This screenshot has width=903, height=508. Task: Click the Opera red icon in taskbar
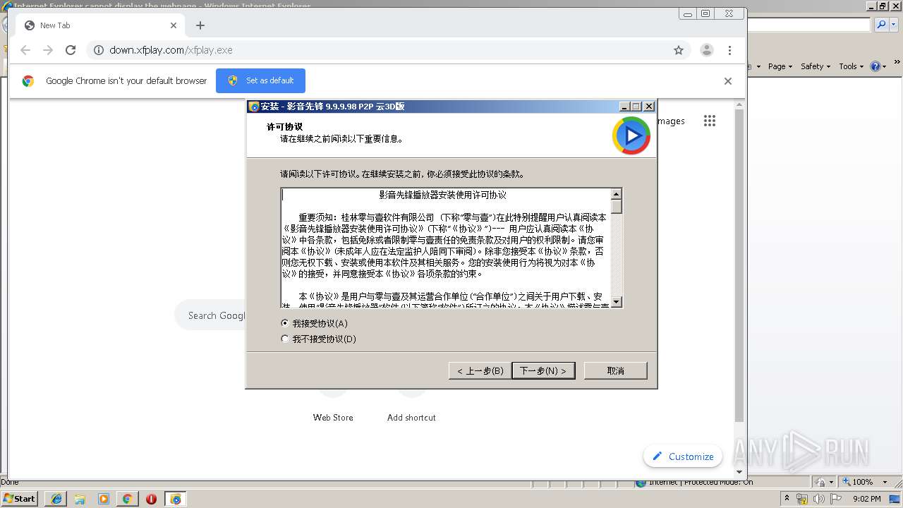point(151,498)
